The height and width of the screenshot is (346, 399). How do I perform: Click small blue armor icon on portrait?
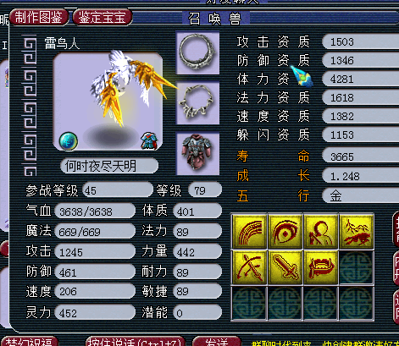point(149,140)
